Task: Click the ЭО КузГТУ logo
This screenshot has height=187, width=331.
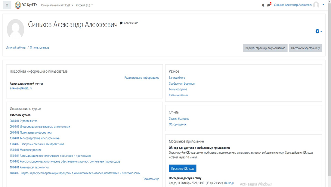Action: 26,5
